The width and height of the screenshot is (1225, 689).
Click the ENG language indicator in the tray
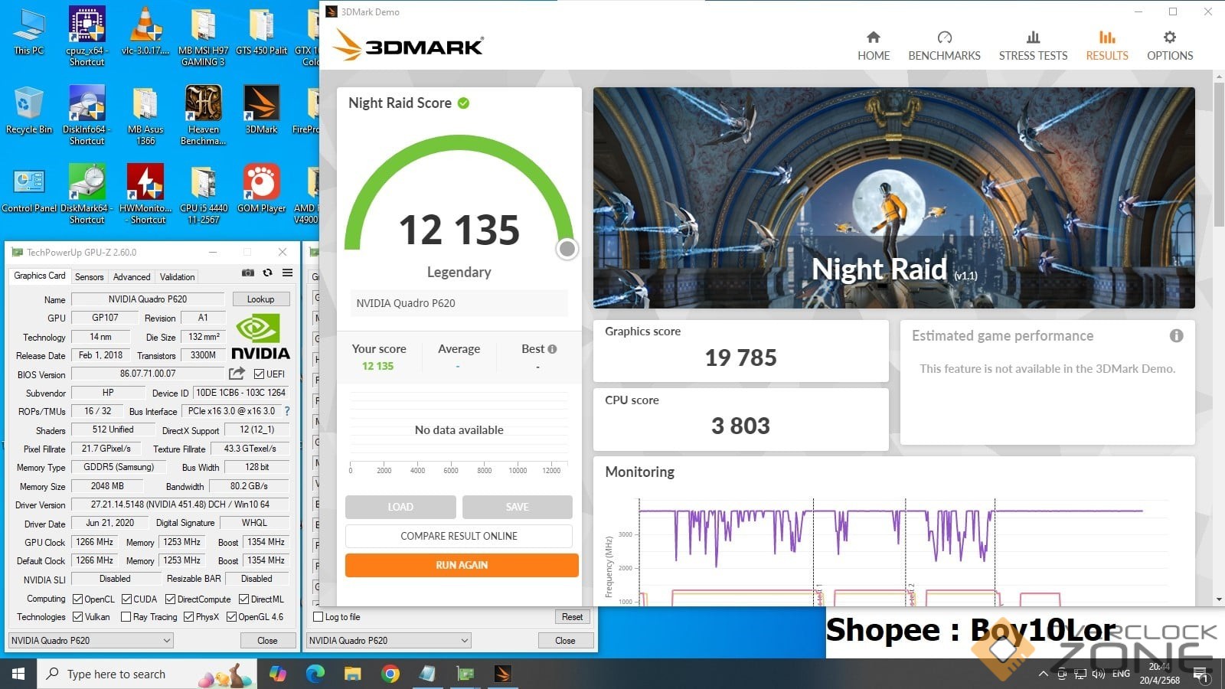[x=1121, y=674]
